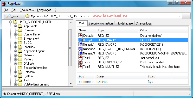
Task: Collapse the HKEY_CURRENT_USER tree node
Action: (11, 22)
